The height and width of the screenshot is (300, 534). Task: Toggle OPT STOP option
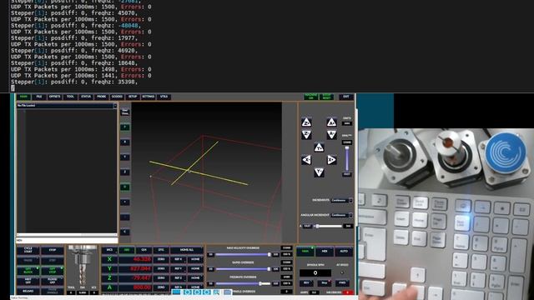pyautogui.click(x=52, y=271)
